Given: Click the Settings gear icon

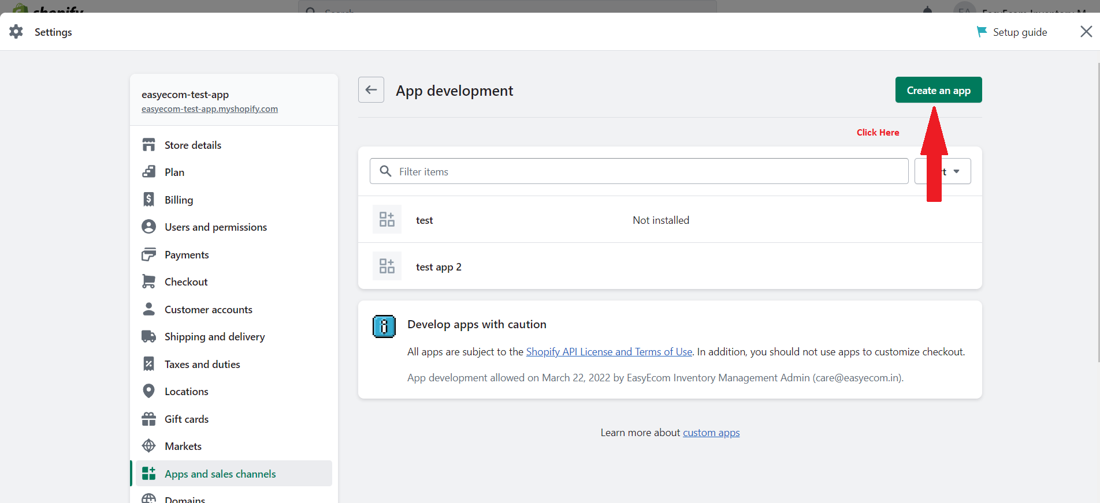Looking at the screenshot, I should tap(16, 32).
